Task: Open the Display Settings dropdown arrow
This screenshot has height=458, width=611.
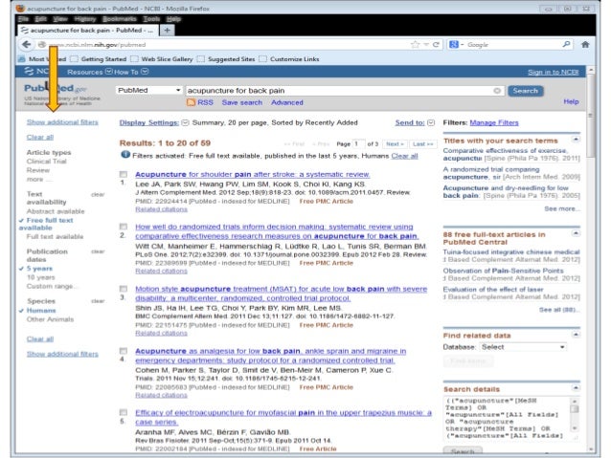Action: point(185,123)
